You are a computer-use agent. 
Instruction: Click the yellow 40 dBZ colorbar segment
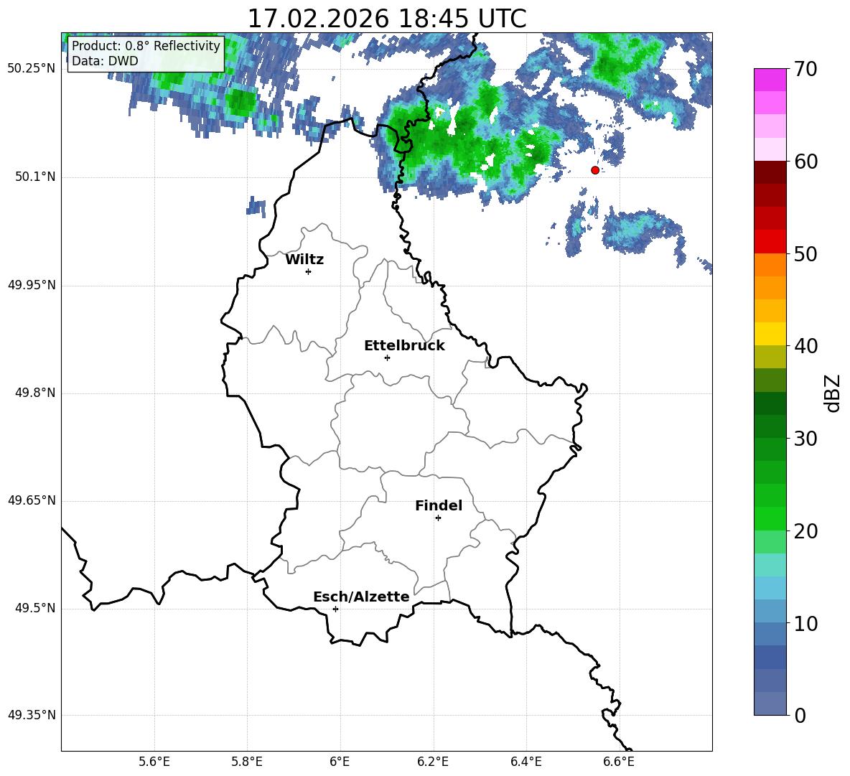pyautogui.click(x=770, y=335)
